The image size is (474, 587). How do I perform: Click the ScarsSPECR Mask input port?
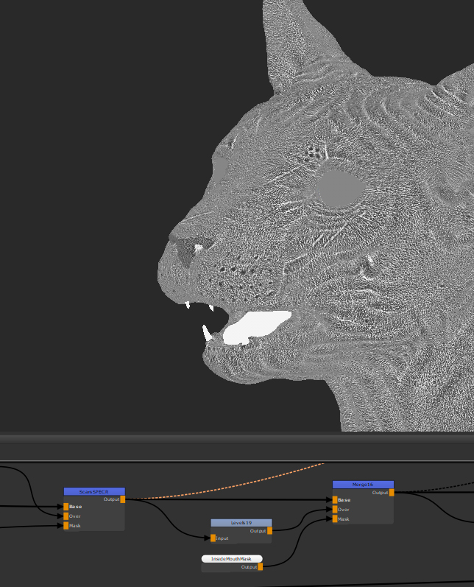click(66, 526)
